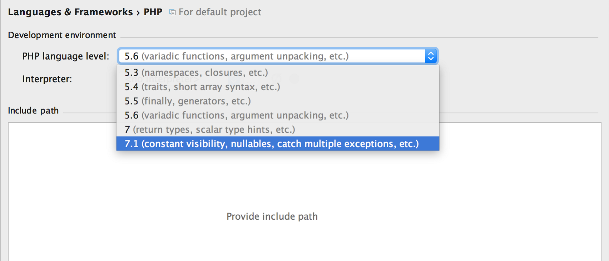This screenshot has width=609, height=261.
Task: Pick 5.5 finally, generators option
Action: [188, 101]
